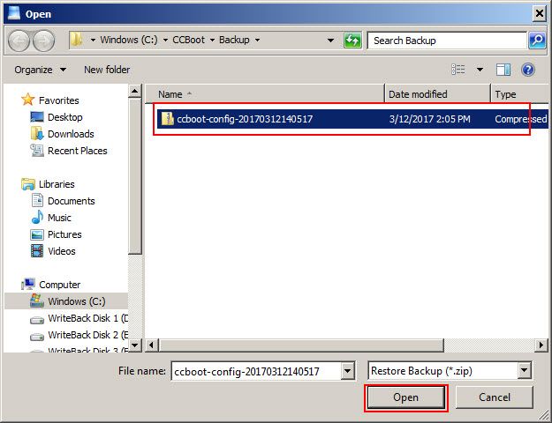This screenshot has width=552, height=423.
Task: Click the WriteBack Disk 1 drive icon
Action: coord(37,320)
